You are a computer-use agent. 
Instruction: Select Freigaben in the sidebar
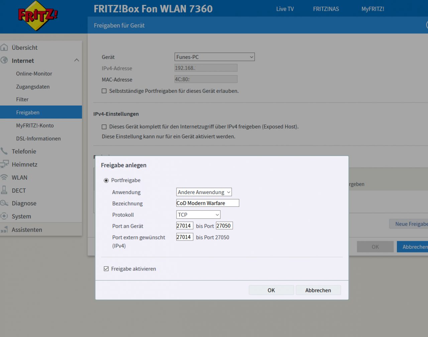[41, 112]
